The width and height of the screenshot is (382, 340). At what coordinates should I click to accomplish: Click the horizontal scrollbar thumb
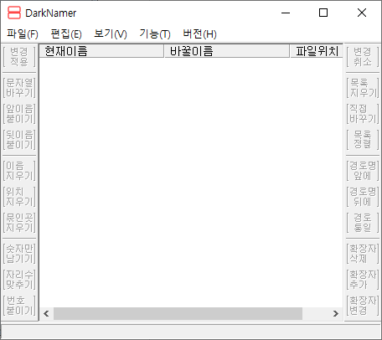pyautogui.click(x=178, y=314)
